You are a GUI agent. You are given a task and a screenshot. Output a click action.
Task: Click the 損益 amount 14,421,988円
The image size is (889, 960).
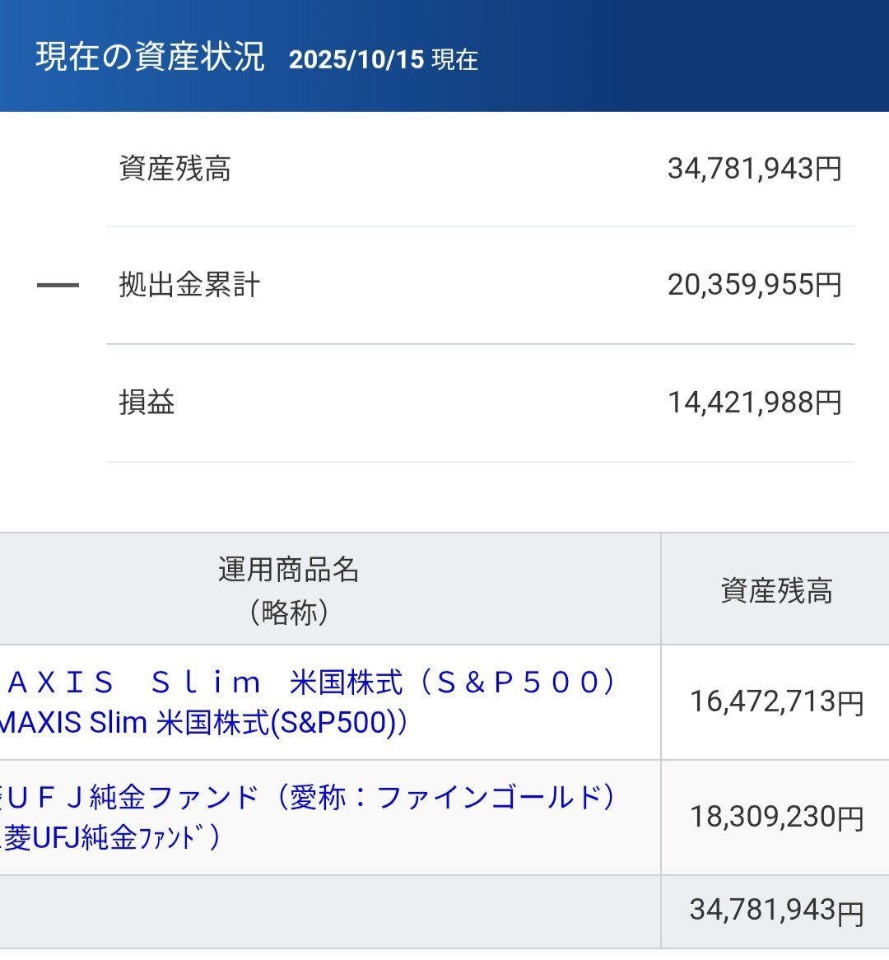click(754, 403)
